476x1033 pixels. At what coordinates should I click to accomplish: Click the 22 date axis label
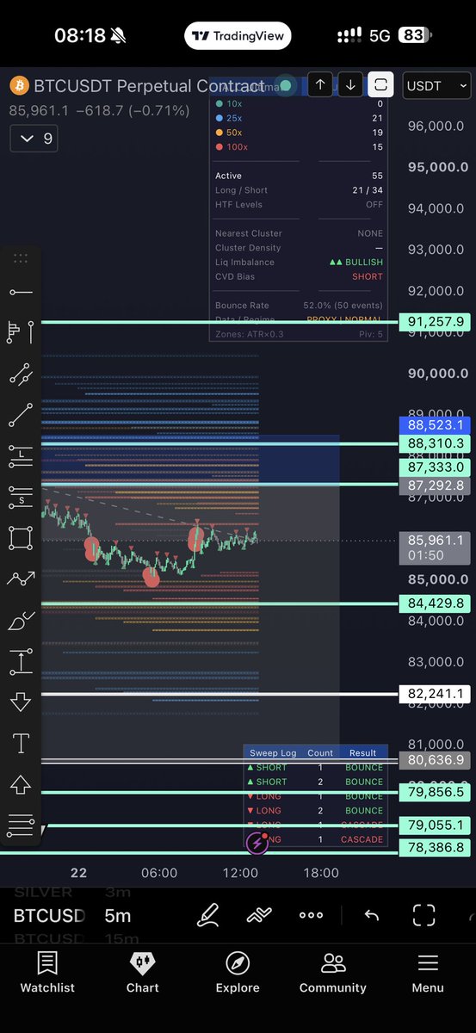(x=79, y=873)
